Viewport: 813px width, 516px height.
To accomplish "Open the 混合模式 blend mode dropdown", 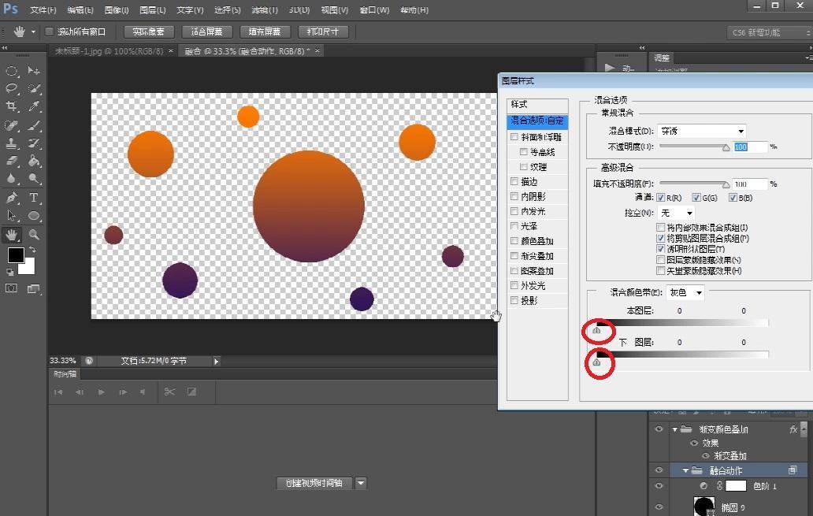I will tap(702, 131).
